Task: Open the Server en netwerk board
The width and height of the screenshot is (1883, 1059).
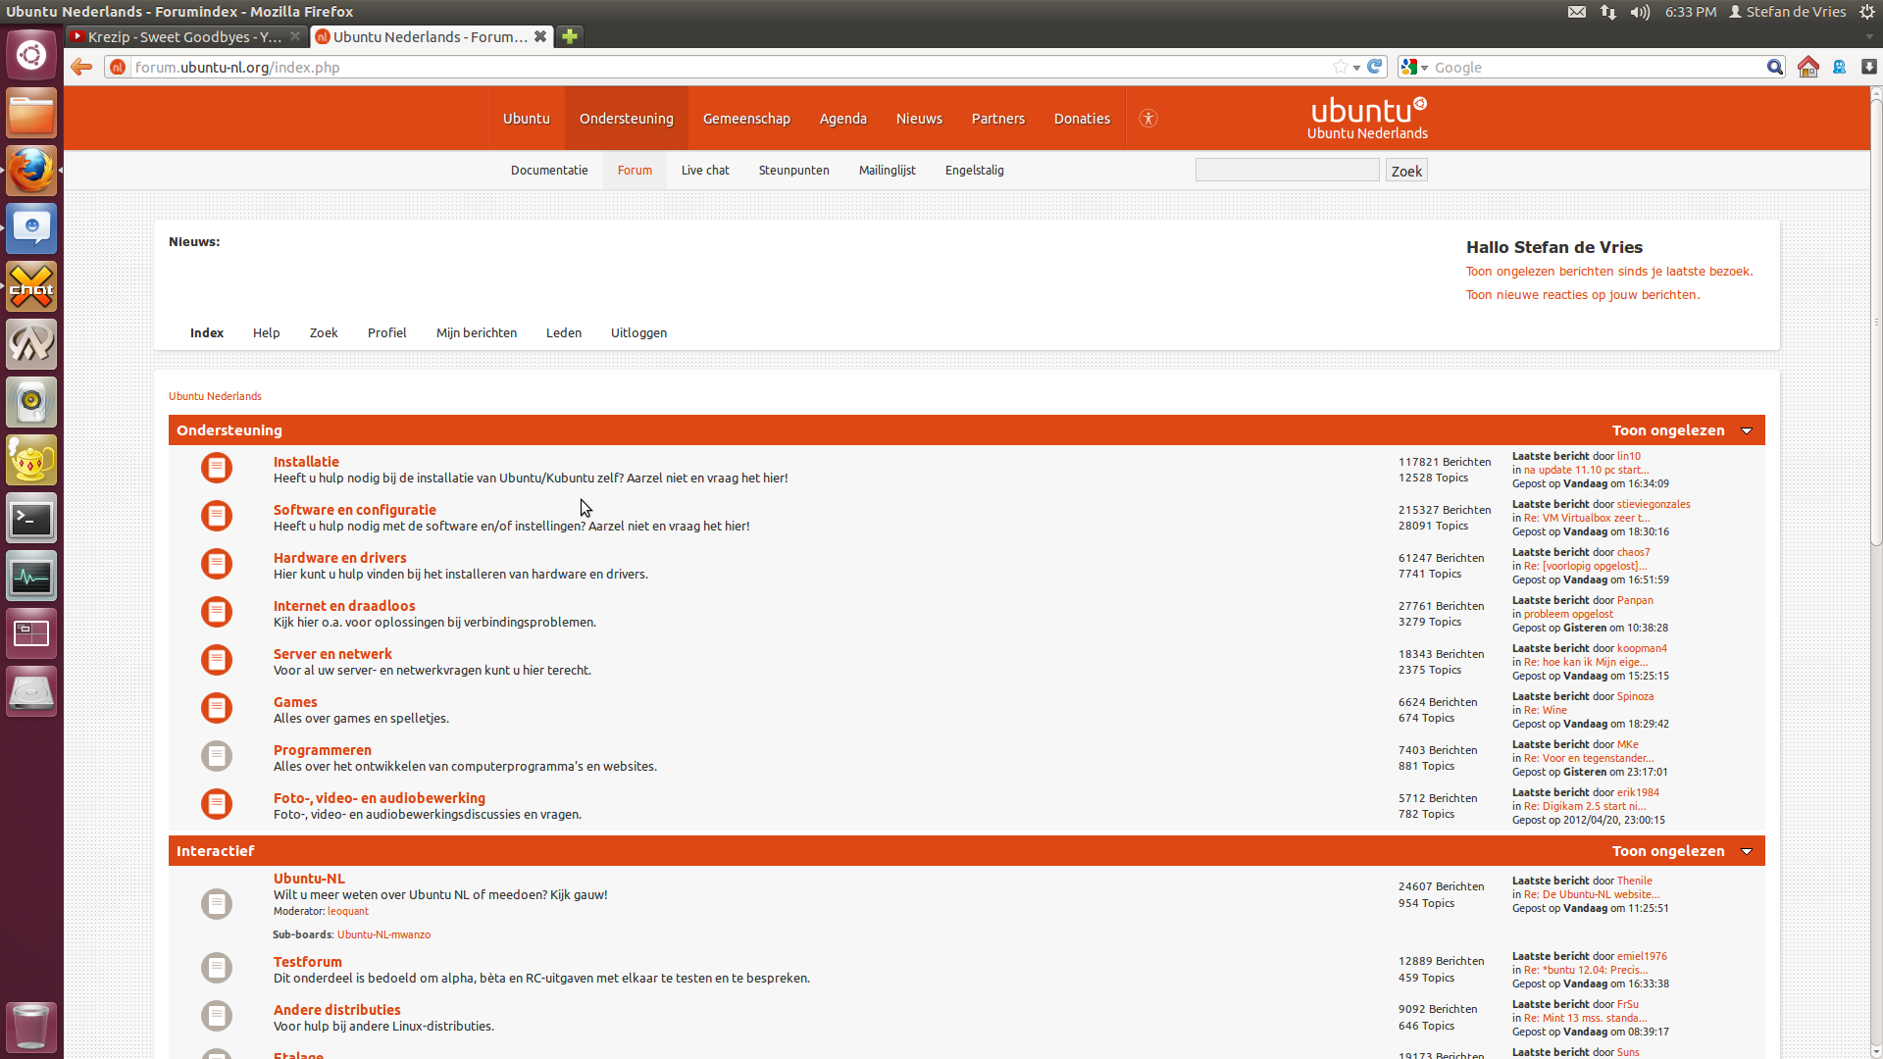Action: pos(332,654)
